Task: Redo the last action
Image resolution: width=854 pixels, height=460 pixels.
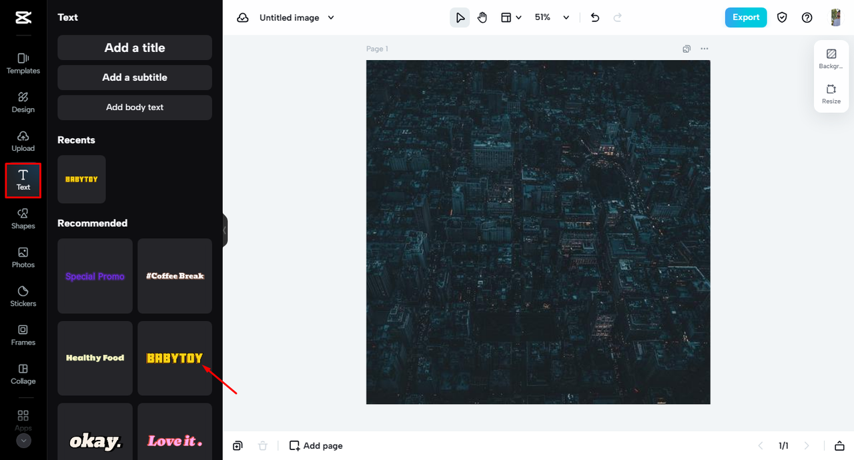Action: [x=617, y=18]
